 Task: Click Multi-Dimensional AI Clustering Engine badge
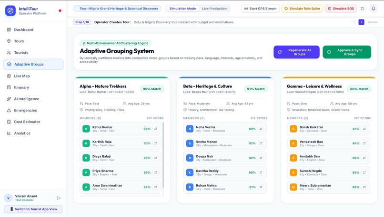[115, 43]
